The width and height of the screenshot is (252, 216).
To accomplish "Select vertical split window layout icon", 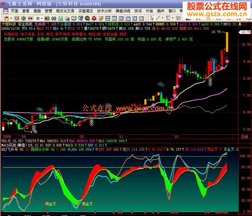I will 114,18.
